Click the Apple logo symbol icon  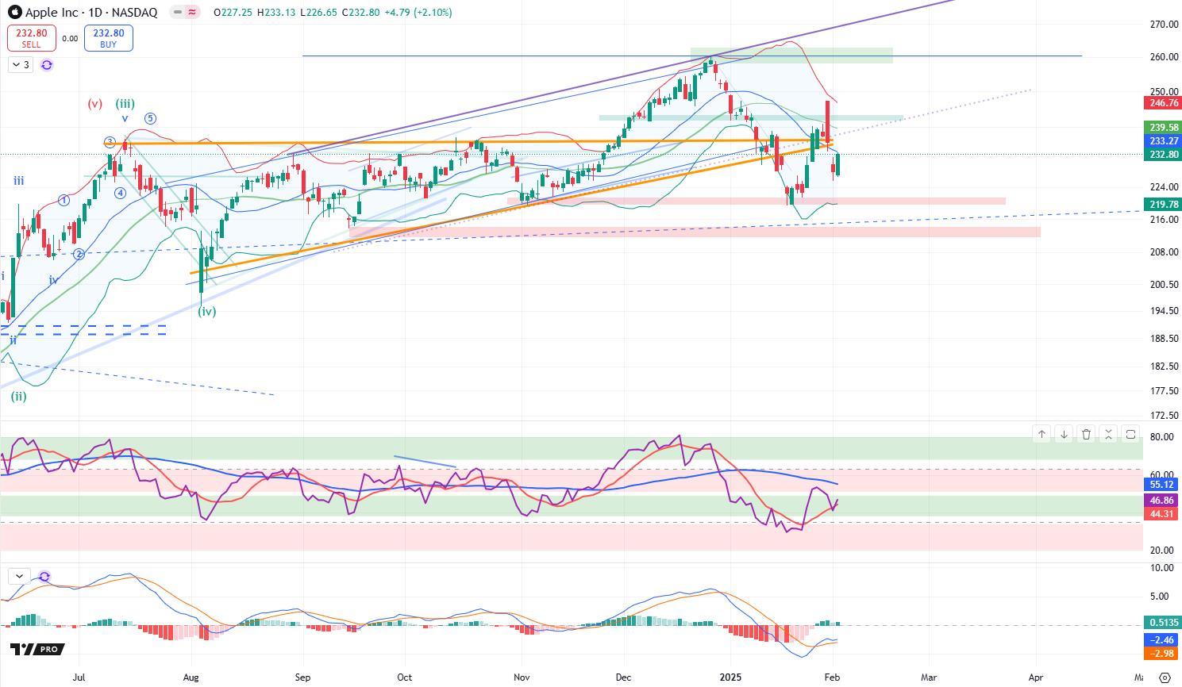pyautogui.click(x=14, y=12)
